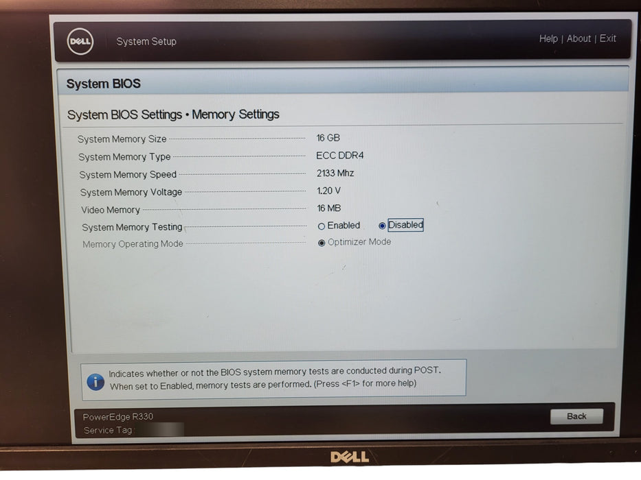
Task: Open the About link
Action: [x=578, y=39]
